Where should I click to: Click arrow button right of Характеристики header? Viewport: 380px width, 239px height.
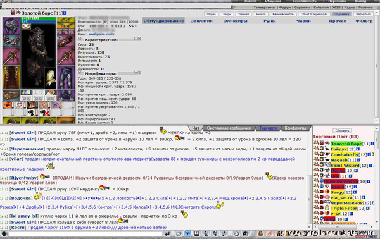click(139, 39)
